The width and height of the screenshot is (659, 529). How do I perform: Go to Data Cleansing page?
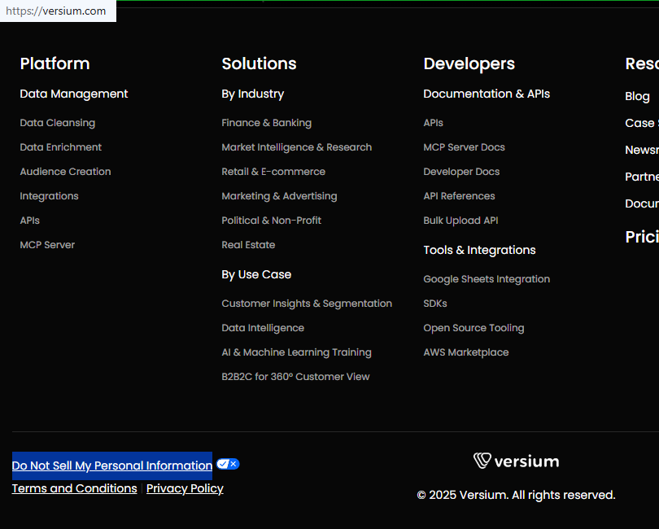click(x=58, y=123)
